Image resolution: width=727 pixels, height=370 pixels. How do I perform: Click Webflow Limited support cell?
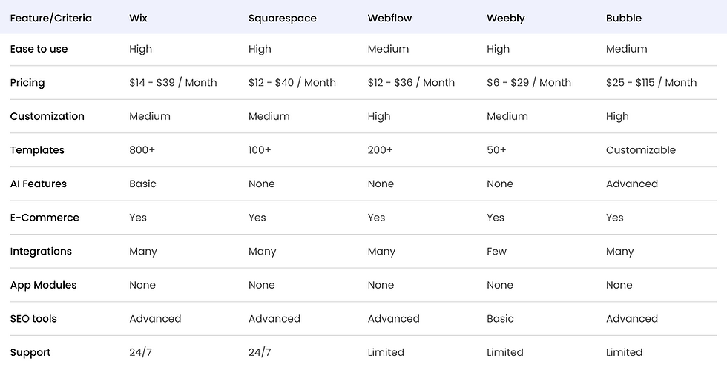[x=386, y=352]
